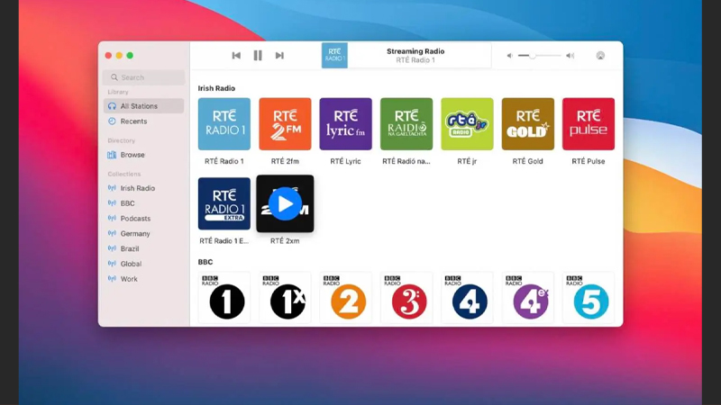Skip to the next station
The image size is (721, 405).
(279, 56)
